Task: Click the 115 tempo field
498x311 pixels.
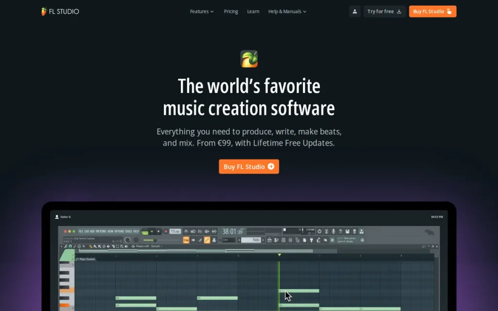Action: point(175,231)
